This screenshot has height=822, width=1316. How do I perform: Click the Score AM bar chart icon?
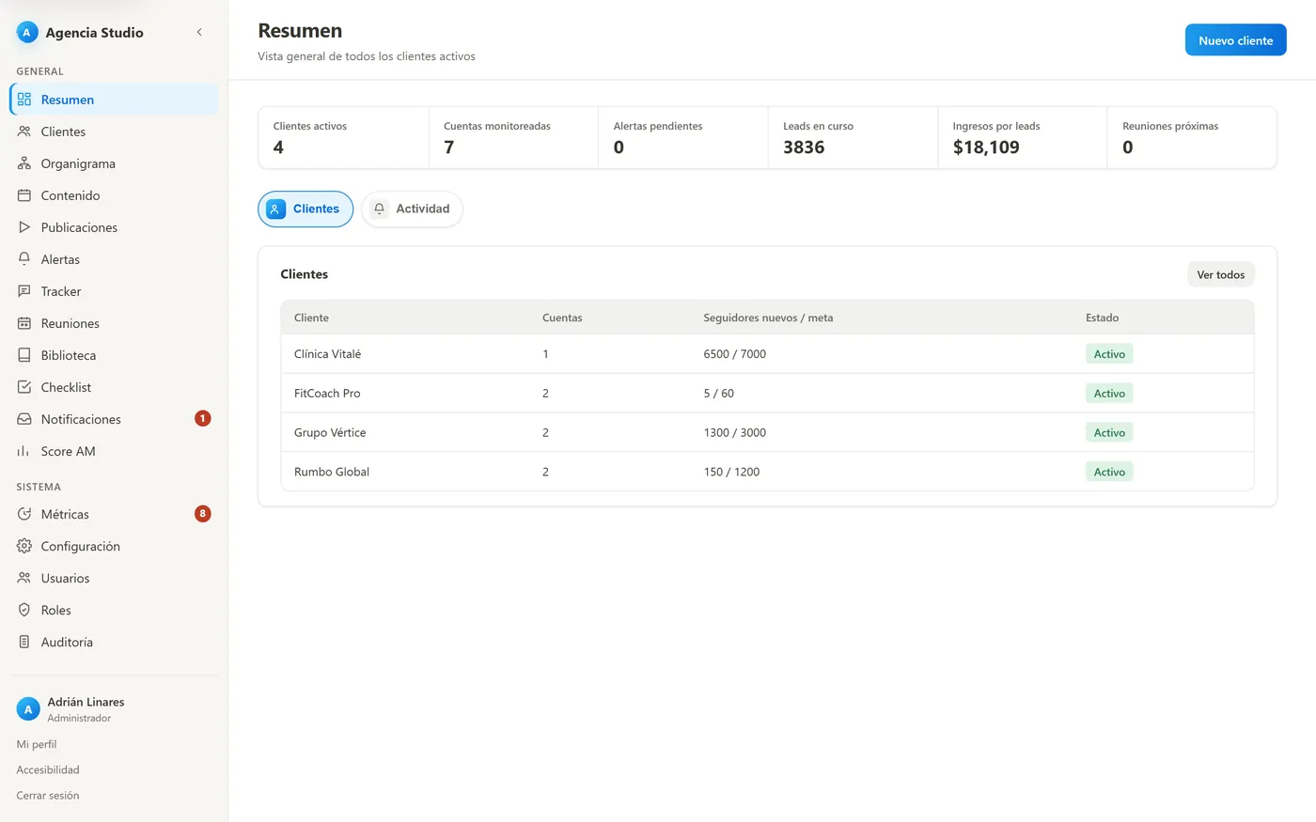pos(24,451)
